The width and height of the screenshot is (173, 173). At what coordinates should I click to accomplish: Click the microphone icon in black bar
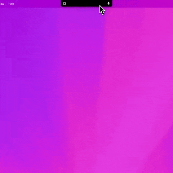[x=108, y=3]
